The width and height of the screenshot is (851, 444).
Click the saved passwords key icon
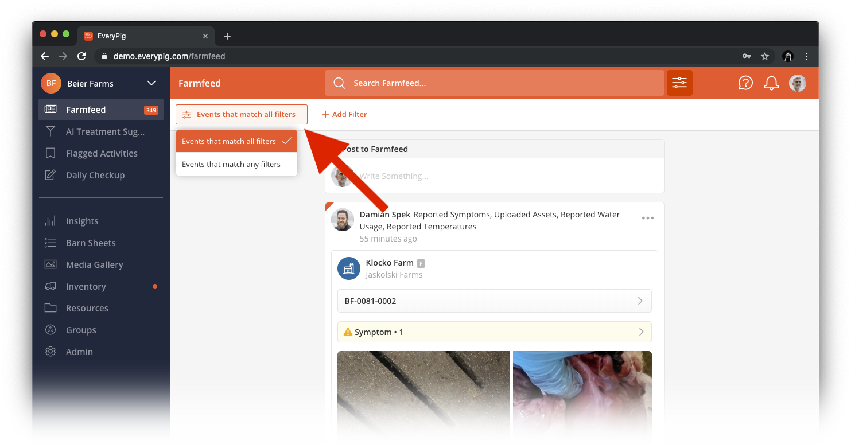(x=747, y=56)
